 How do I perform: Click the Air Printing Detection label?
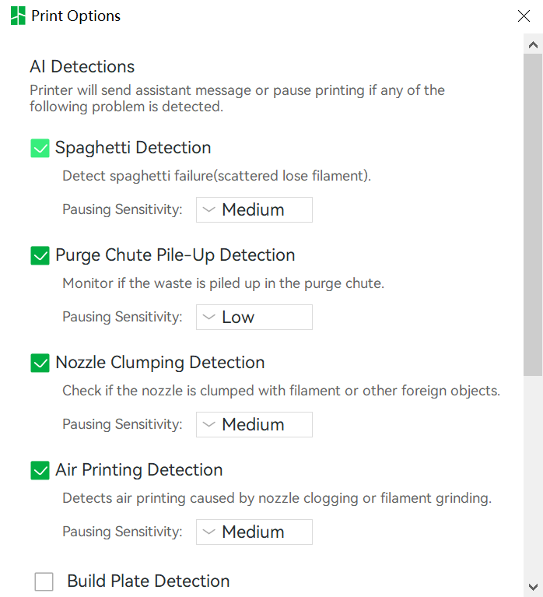pyautogui.click(x=139, y=470)
